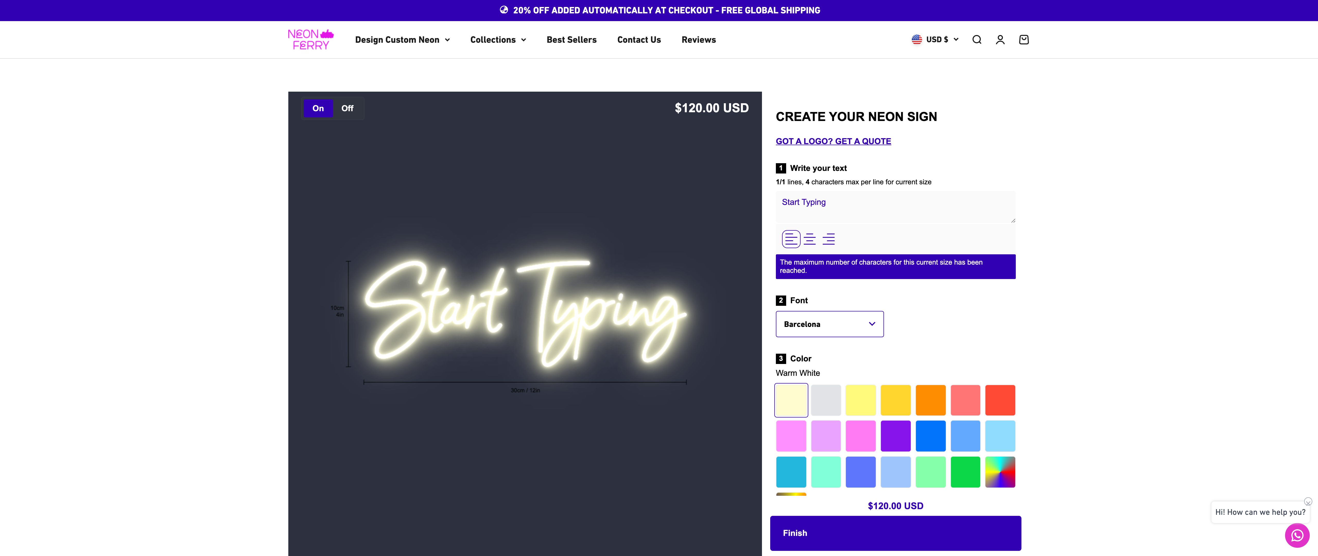Select right text alignment icon
The width and height of the screenshot is (1318, 556).
[x=828, y=238]
